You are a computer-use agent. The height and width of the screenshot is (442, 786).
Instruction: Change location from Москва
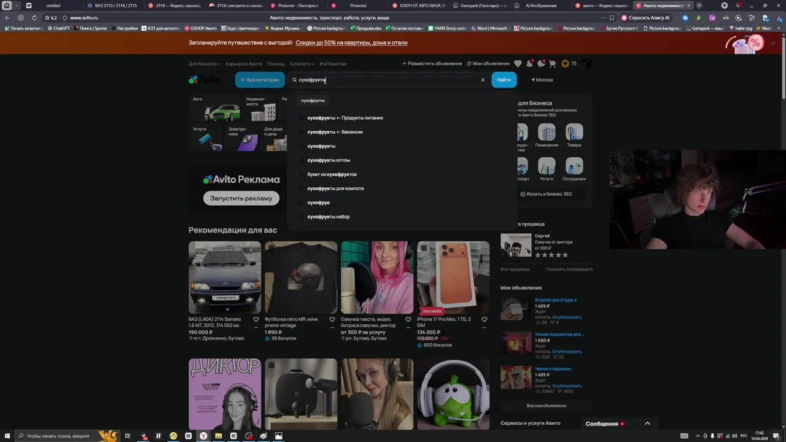click(x=542, y=80)
